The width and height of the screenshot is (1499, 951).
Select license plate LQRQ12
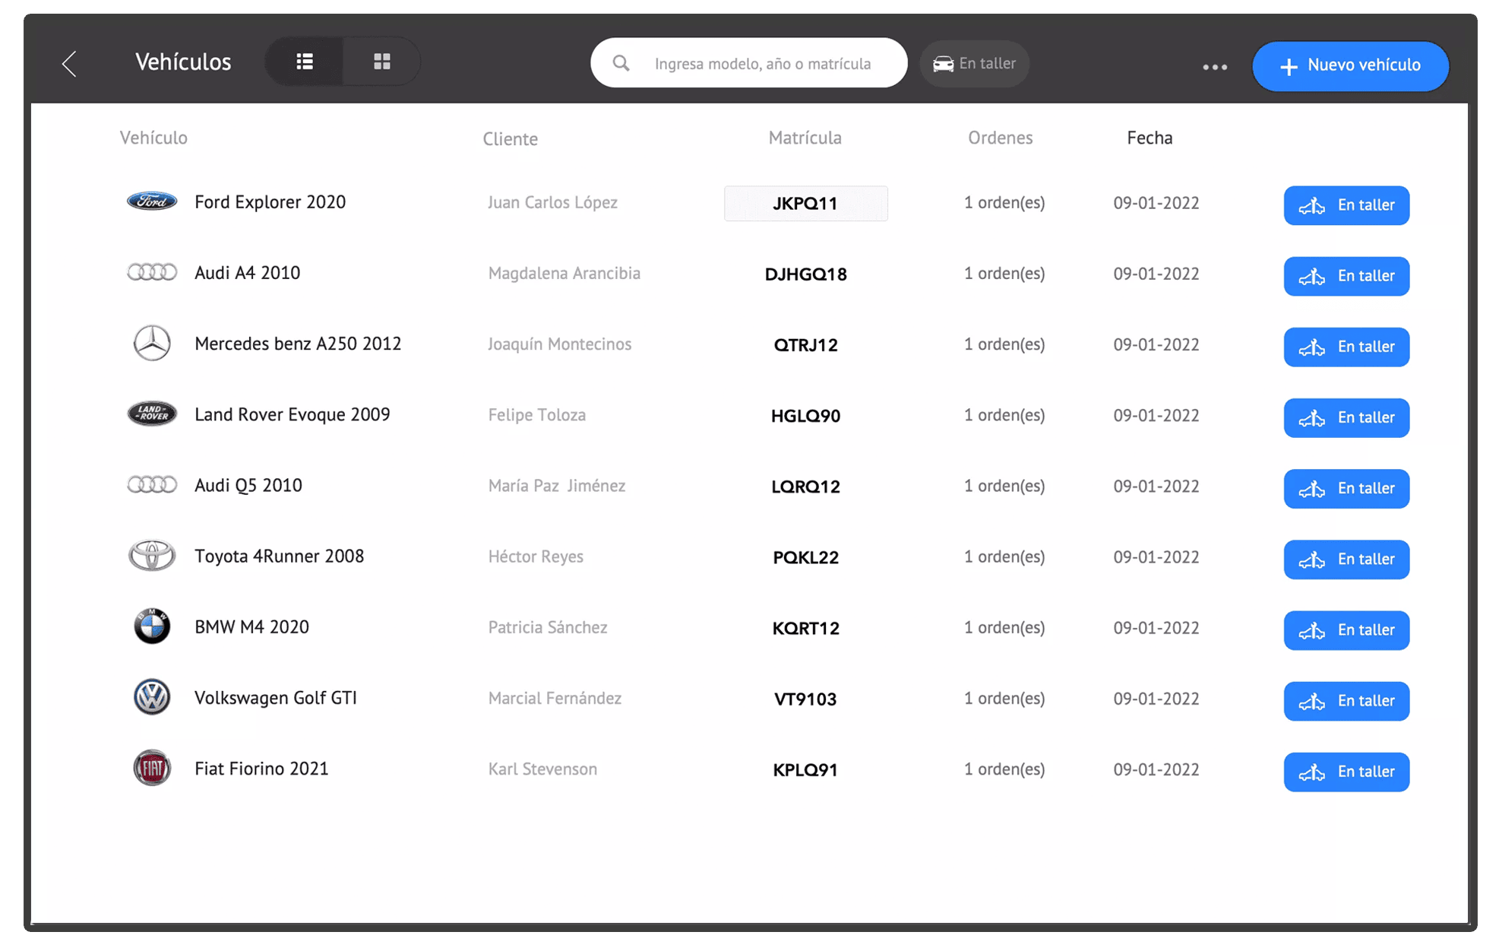click(805, 487)
